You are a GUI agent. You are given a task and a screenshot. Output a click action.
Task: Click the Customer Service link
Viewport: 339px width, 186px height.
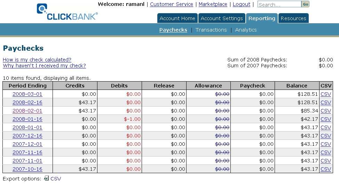tap(172, 4)
